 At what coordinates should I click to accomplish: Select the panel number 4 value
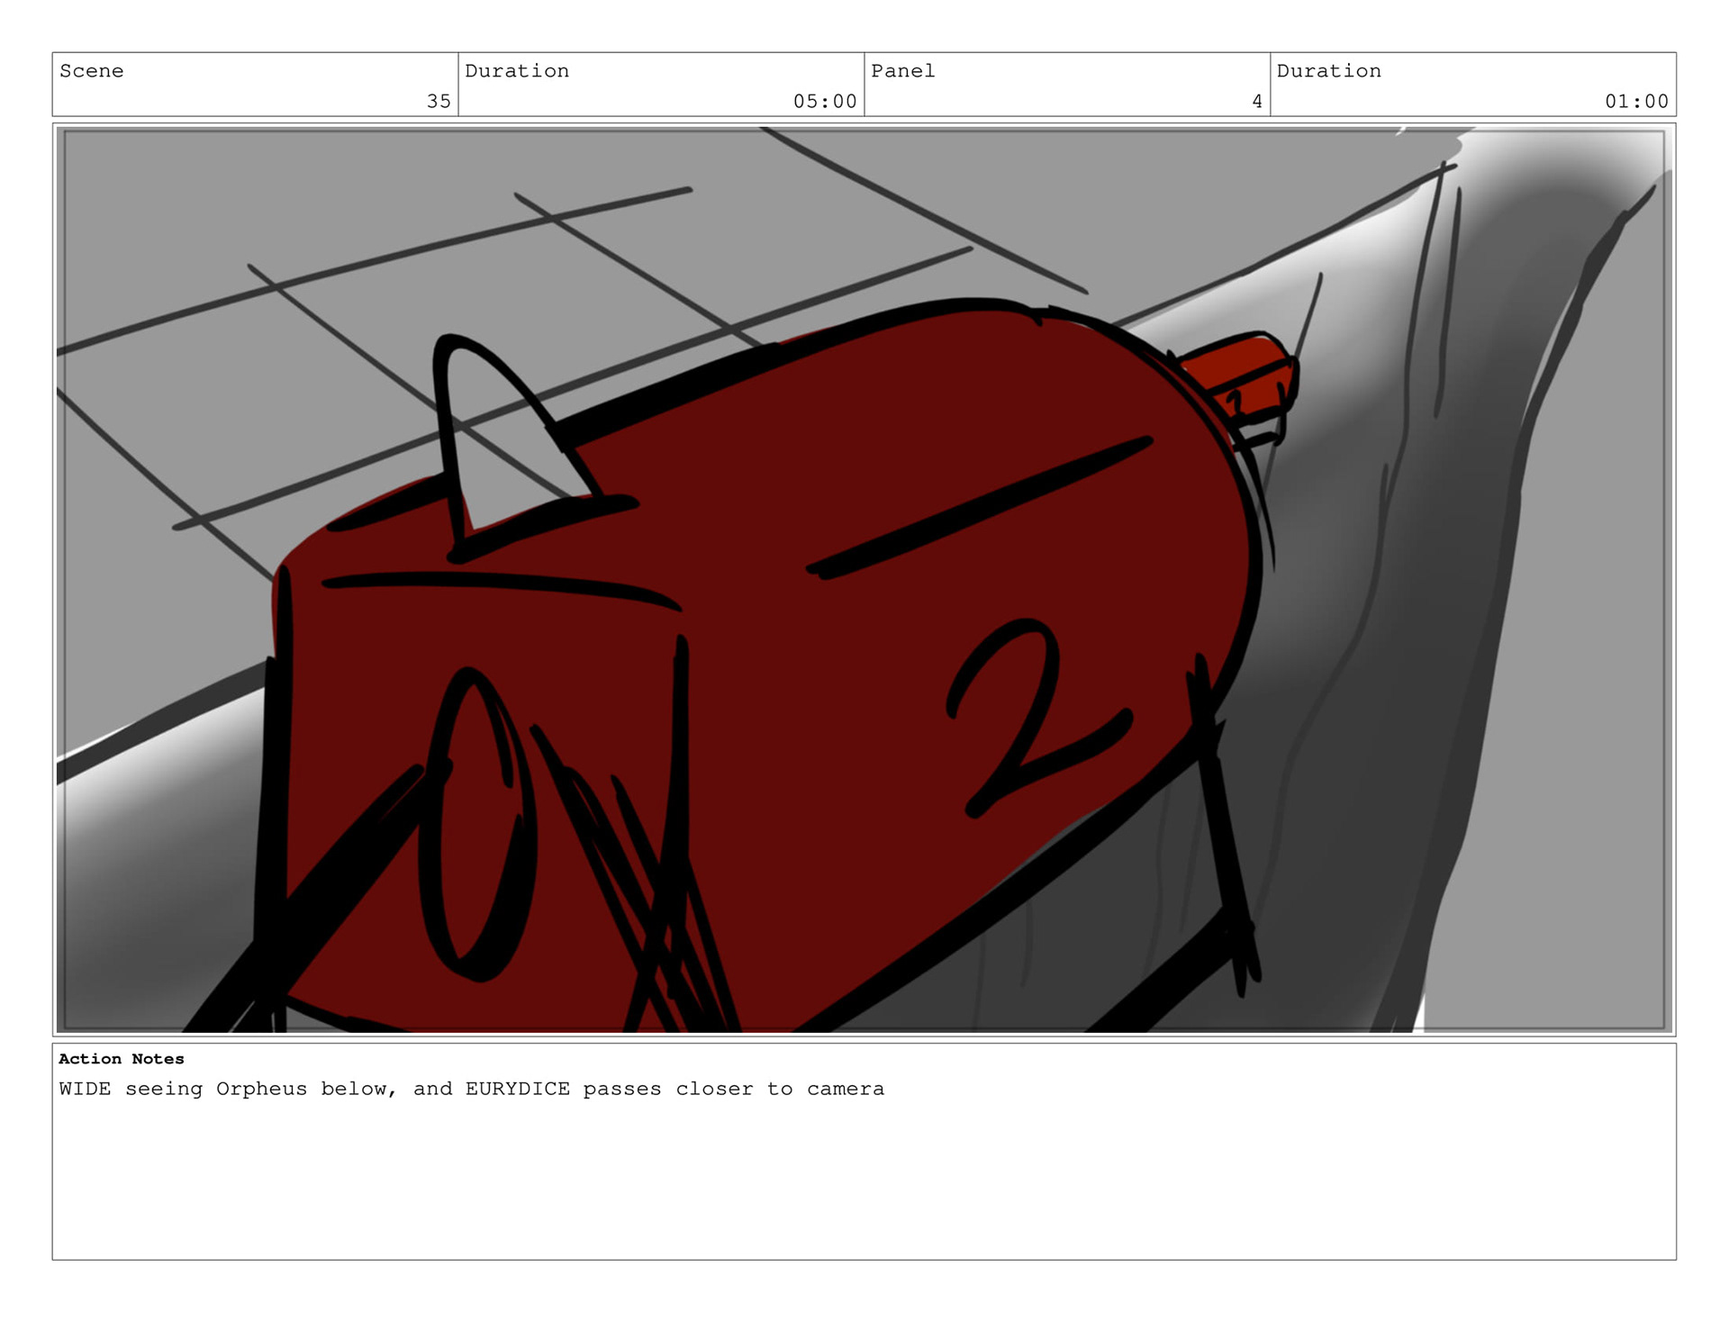[1256, 102]
